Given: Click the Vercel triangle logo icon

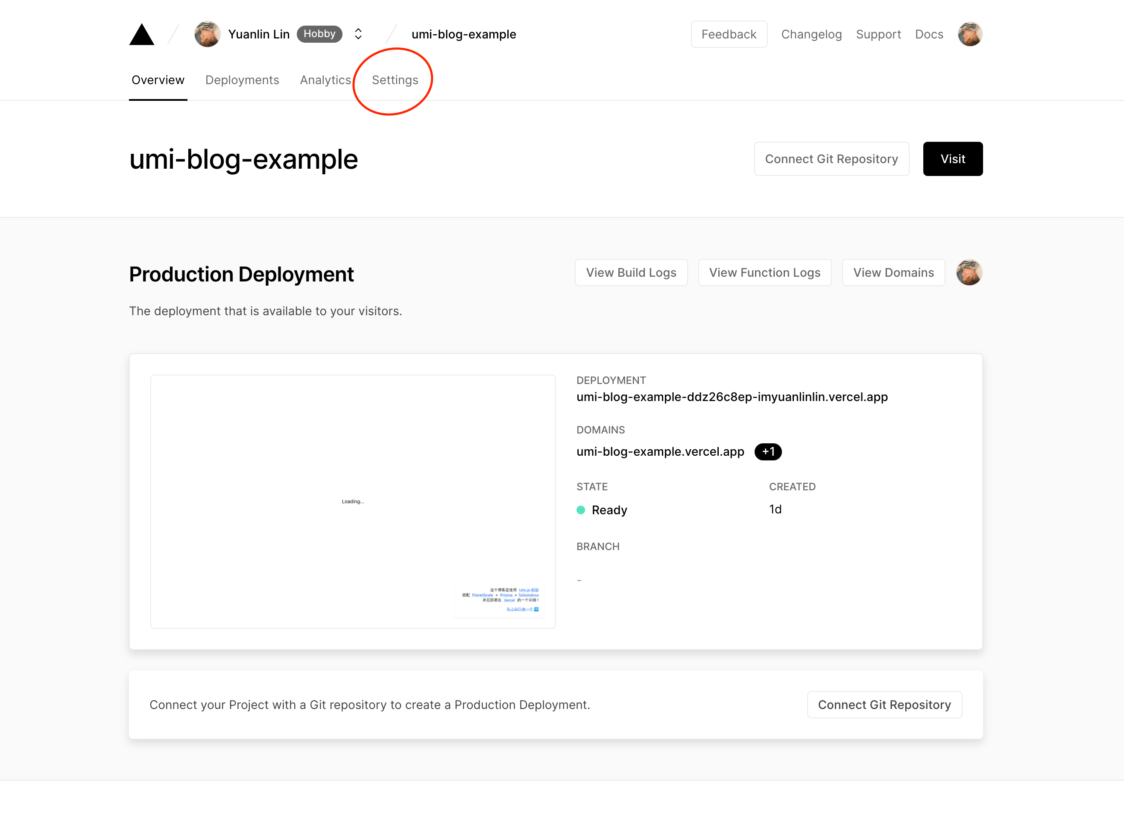Looking at the screenshot, I should click(141, 35).
